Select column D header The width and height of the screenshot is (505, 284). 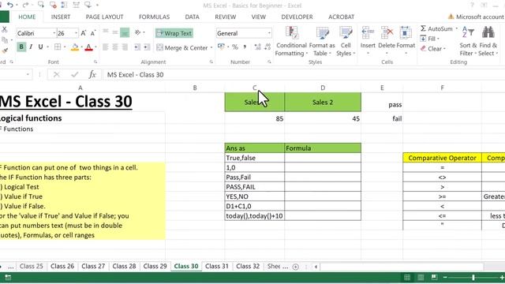tap(323, 88)
